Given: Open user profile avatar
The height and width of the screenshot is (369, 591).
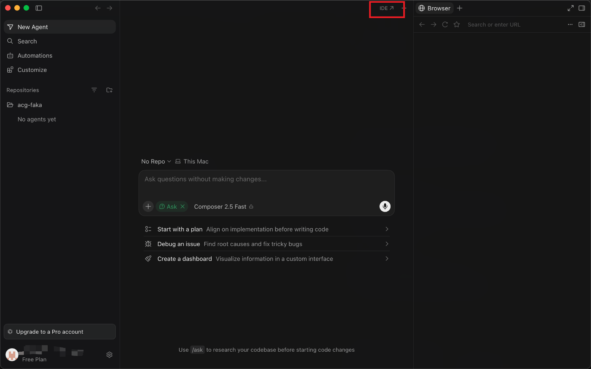Looking at the screenshot, I should point(12,355).
